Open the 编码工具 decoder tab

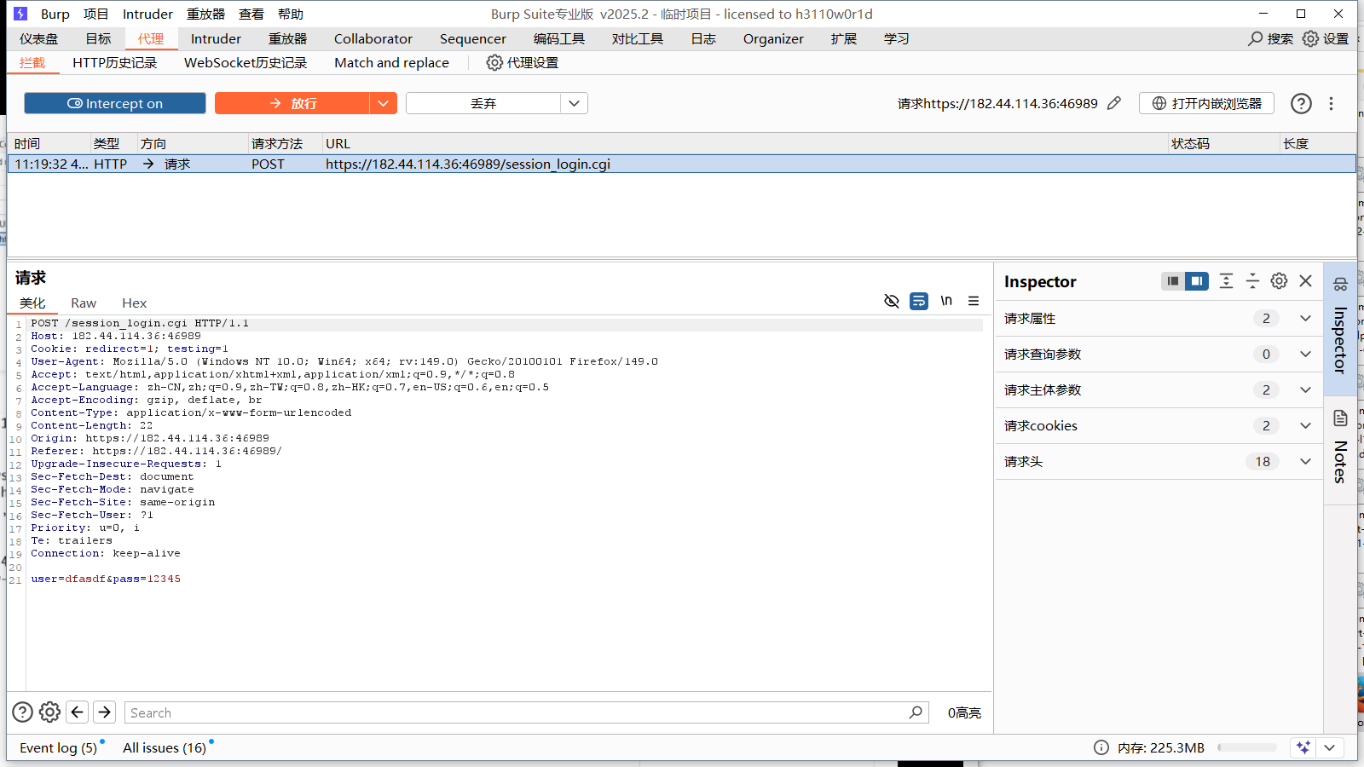559,38
